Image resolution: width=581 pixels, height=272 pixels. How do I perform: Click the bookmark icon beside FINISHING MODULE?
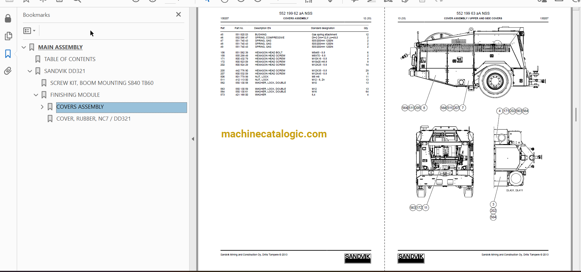44,95
